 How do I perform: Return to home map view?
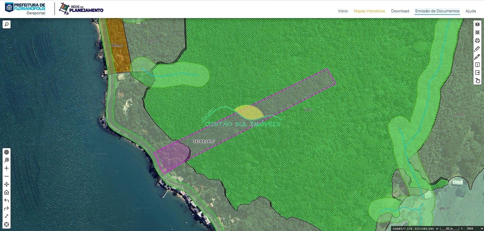pyautogui.click(x=7, y=192)
